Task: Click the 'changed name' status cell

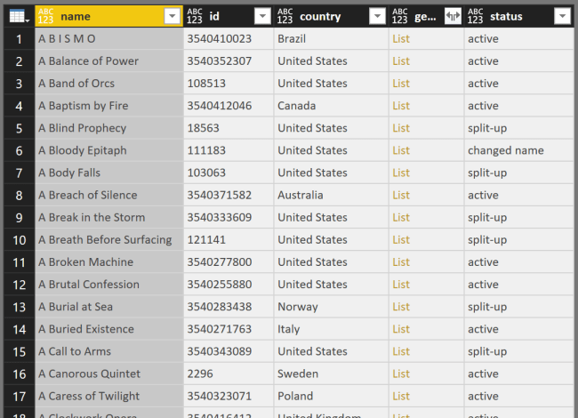Action: pyautogui.click(x=505, y=150)
